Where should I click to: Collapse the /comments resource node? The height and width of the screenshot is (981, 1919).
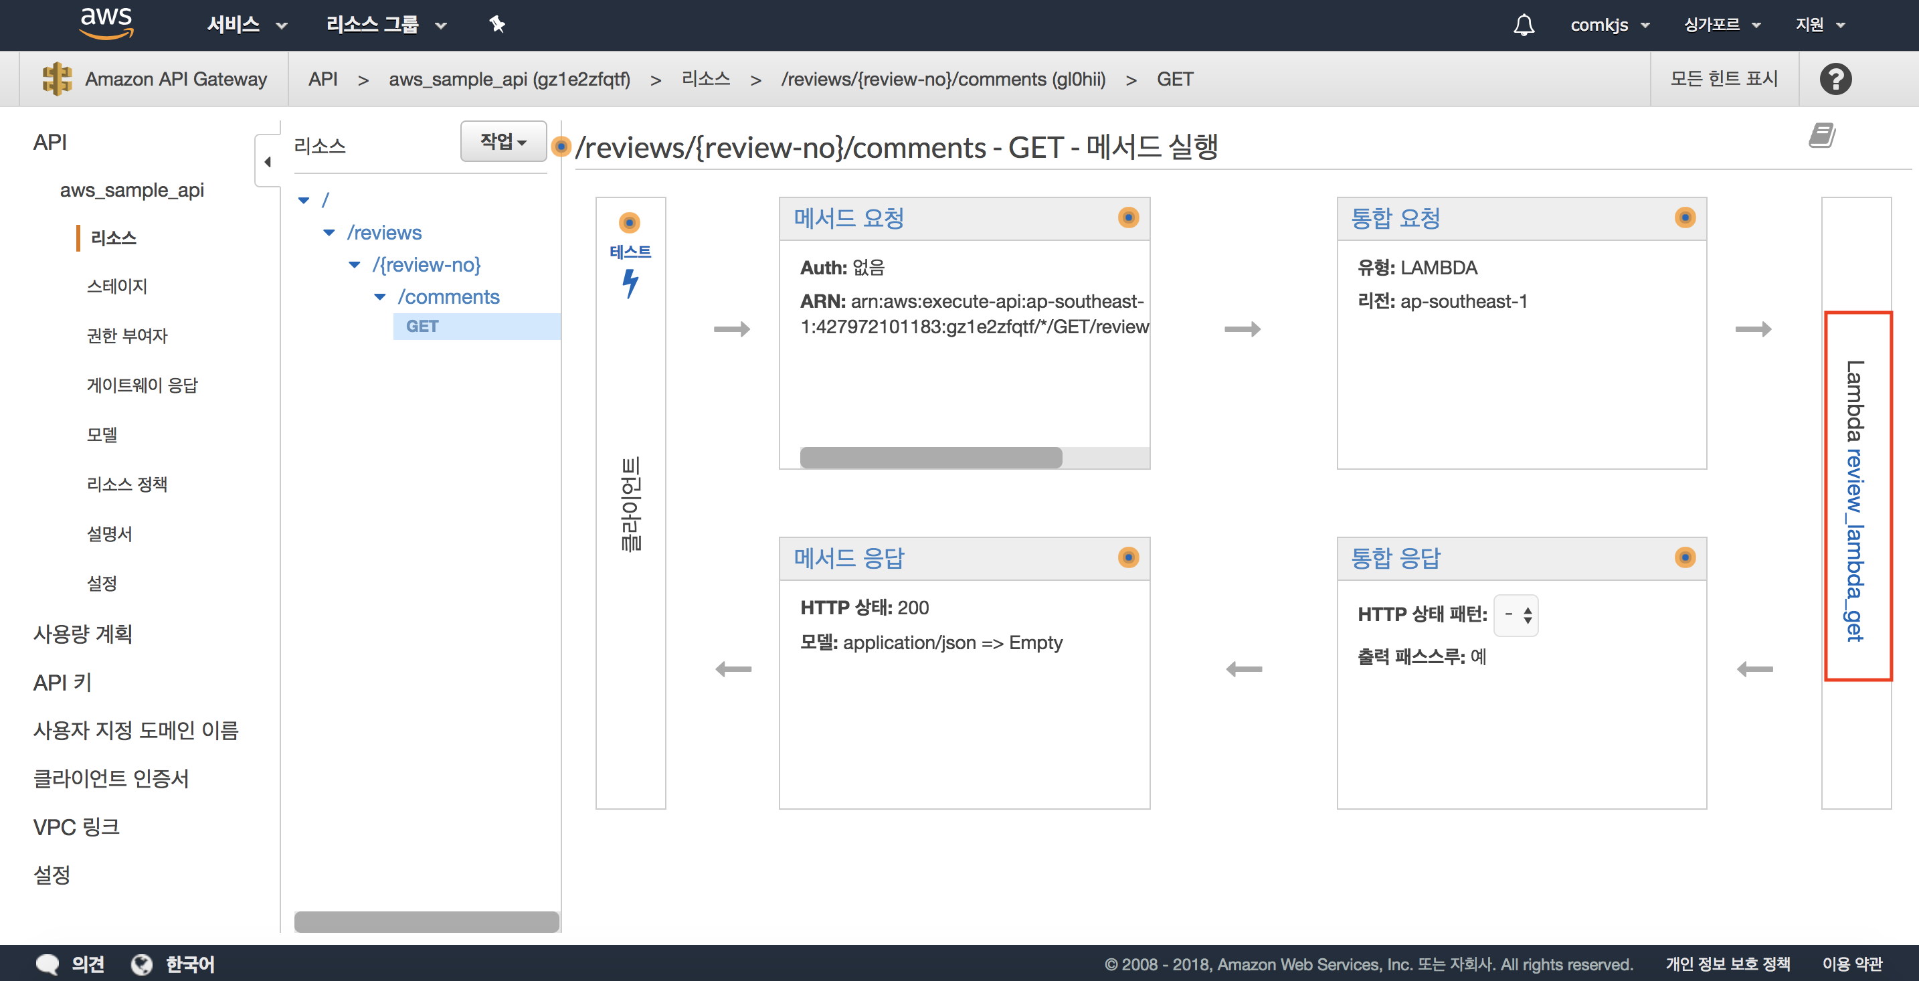click(380, 297)
